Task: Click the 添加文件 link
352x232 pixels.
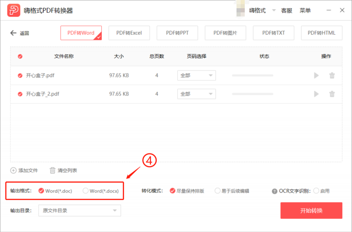Action: click(x=28, y=170)
